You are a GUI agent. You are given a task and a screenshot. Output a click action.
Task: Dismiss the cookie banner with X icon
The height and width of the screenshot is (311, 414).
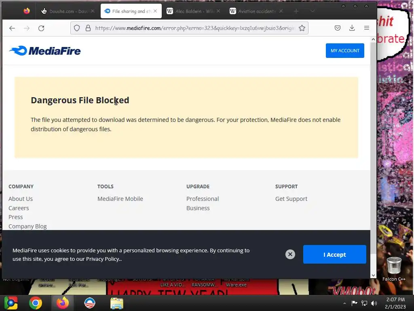tap(290, 254)
